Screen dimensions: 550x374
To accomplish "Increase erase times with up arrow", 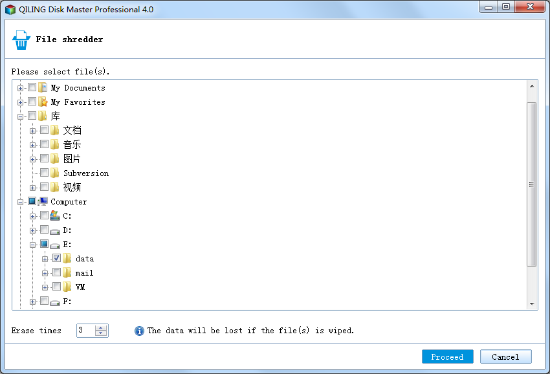I will click(x=101, y=327).
